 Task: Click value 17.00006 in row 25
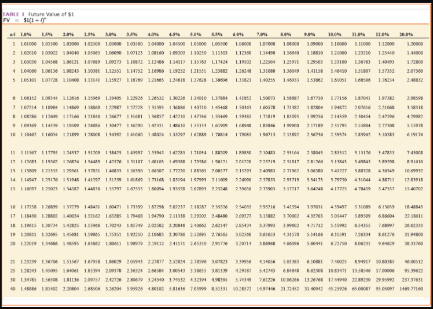[x=386, y=271]
